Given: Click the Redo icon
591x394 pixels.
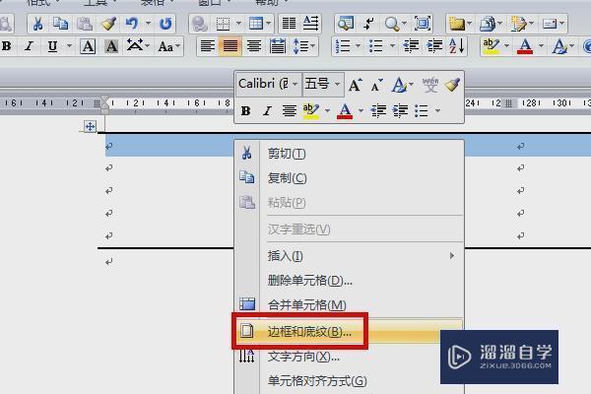Looking at the screenshot, I should 165,24.
